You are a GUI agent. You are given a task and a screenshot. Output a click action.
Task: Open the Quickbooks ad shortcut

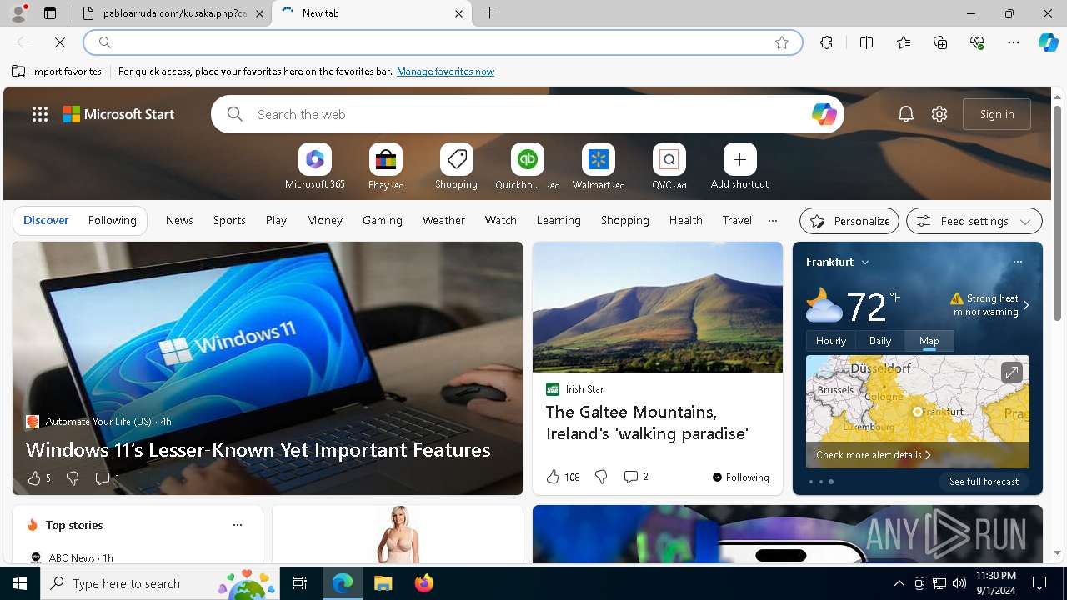click(x=527, y=167)
